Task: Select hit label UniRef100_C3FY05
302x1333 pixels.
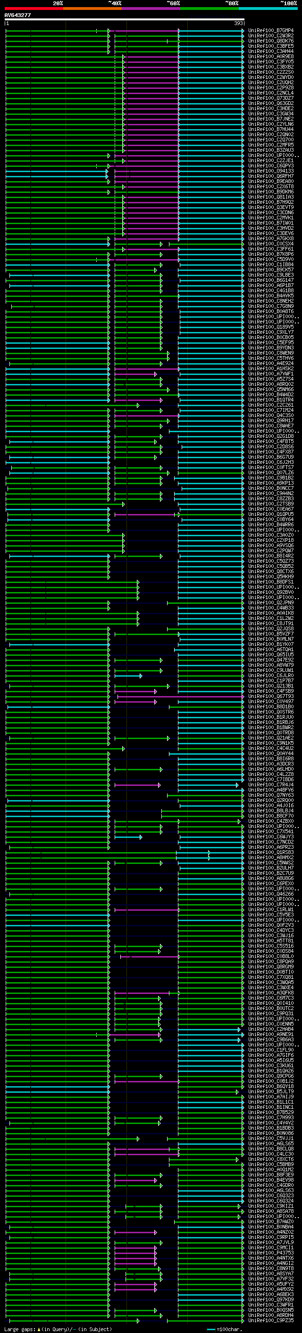Action: coord(271,61)
